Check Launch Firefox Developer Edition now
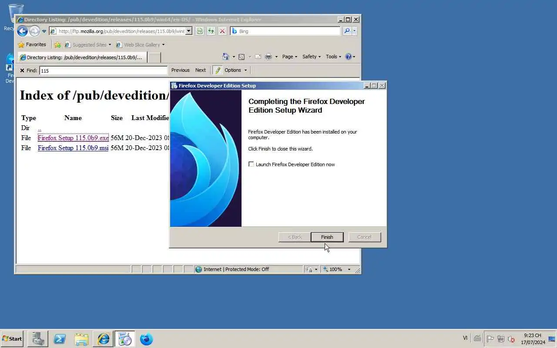 [251, 164]
